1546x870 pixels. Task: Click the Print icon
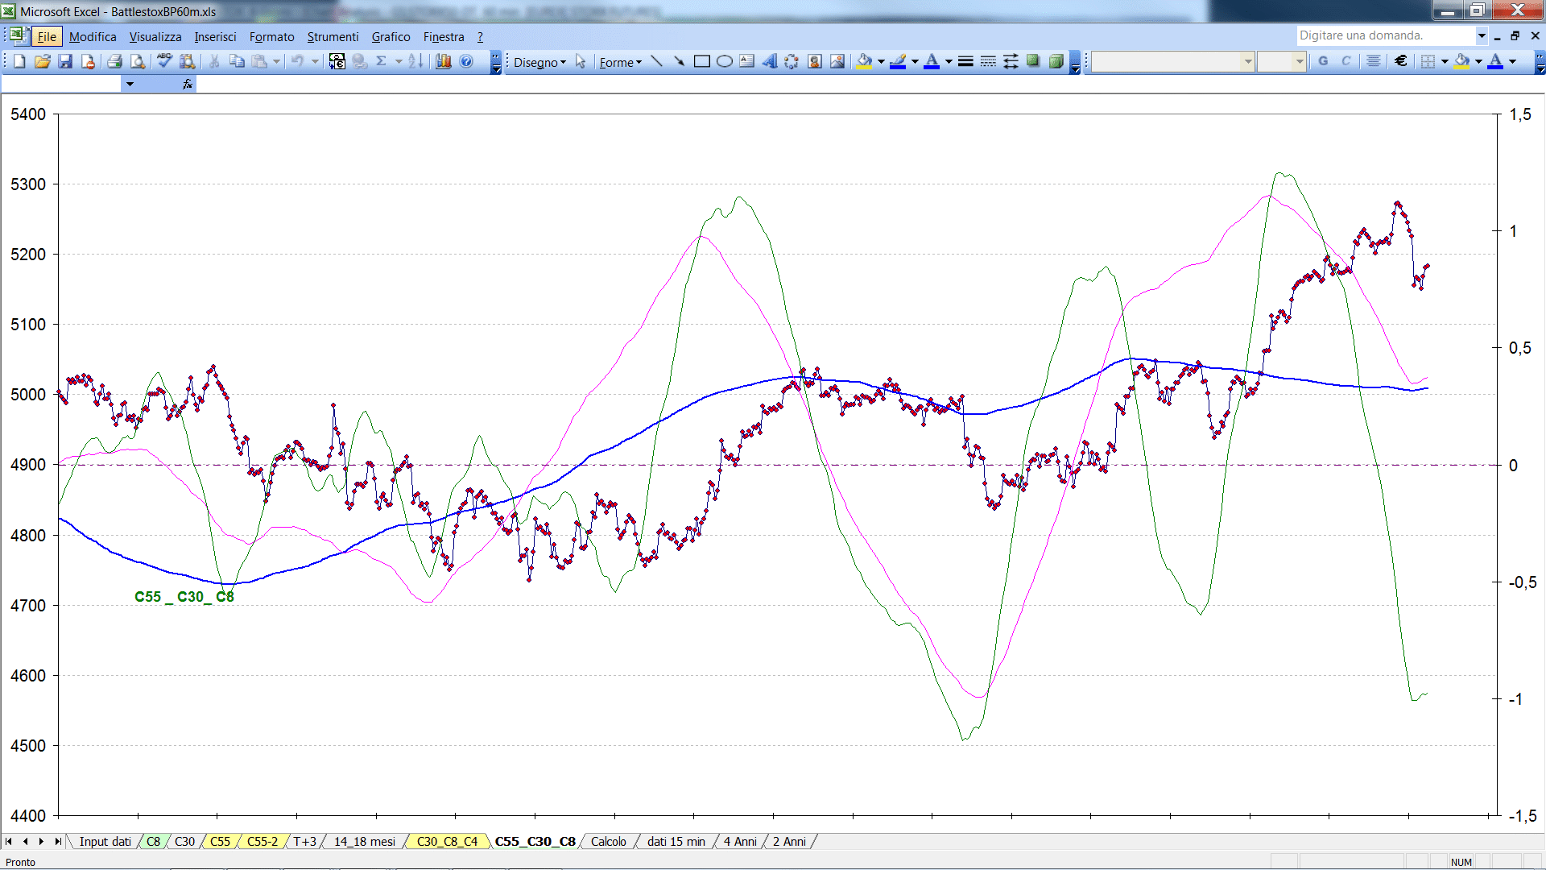point(114,62)
